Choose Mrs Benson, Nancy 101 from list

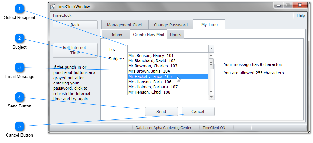click(x=168, y=56)
